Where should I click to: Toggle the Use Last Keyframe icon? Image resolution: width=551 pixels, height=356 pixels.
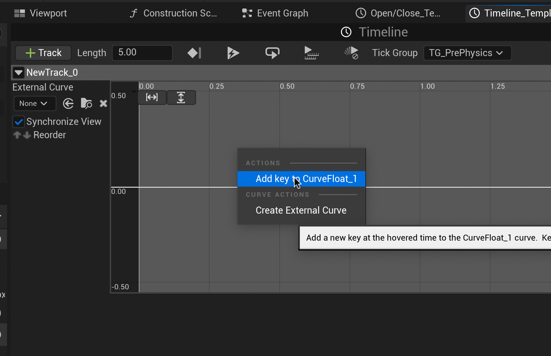[x=194, y=53]
